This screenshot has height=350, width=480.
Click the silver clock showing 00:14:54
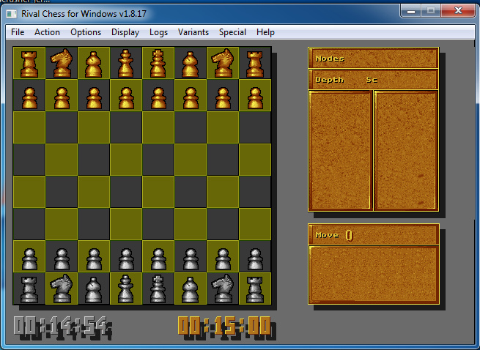tap(62, 328)
